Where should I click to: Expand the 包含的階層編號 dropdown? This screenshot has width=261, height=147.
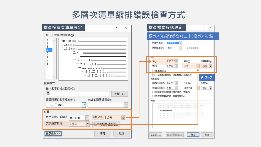126,105
